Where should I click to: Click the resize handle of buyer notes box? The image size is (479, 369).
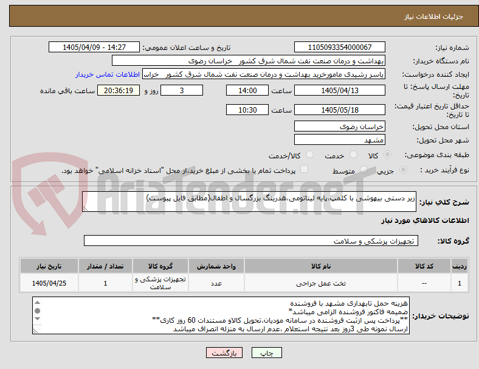pos(35,331)
